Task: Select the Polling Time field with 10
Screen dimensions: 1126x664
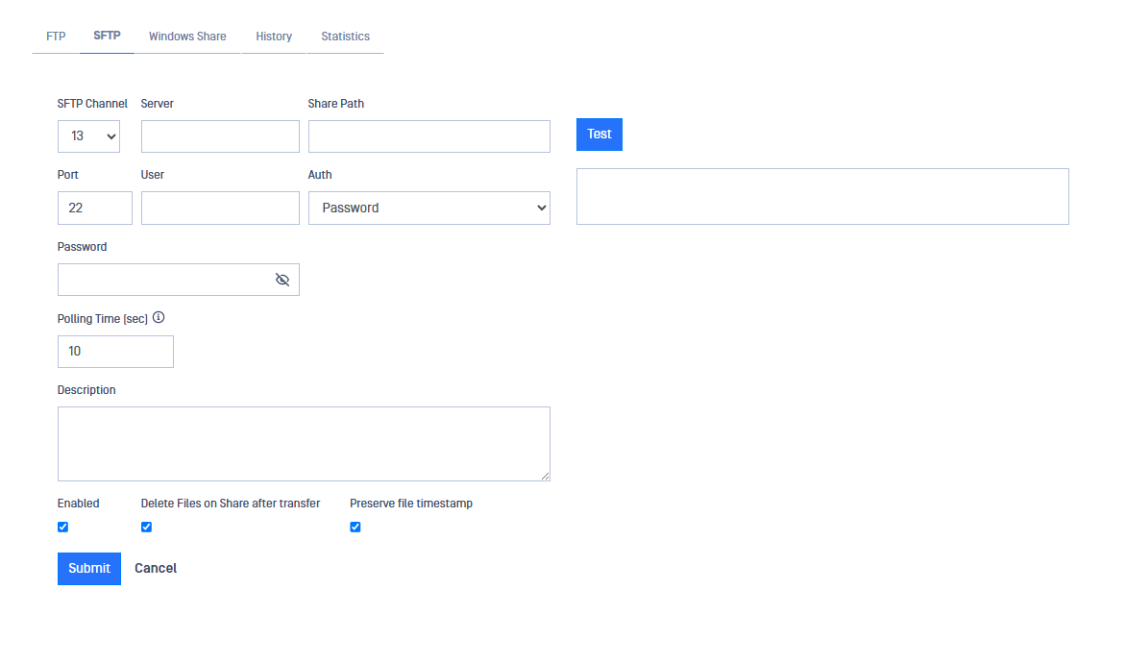Action: pyautogui.click(x=115, y=352)
